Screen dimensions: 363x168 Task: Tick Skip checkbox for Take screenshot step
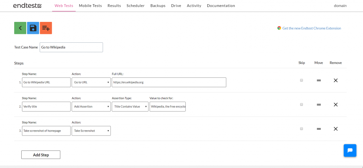pyautogui.click(x=301, y=128)
